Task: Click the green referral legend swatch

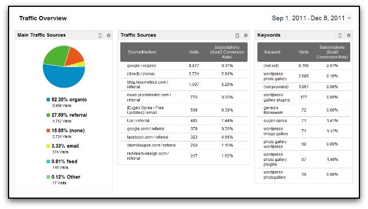Action: pos(48,115)
